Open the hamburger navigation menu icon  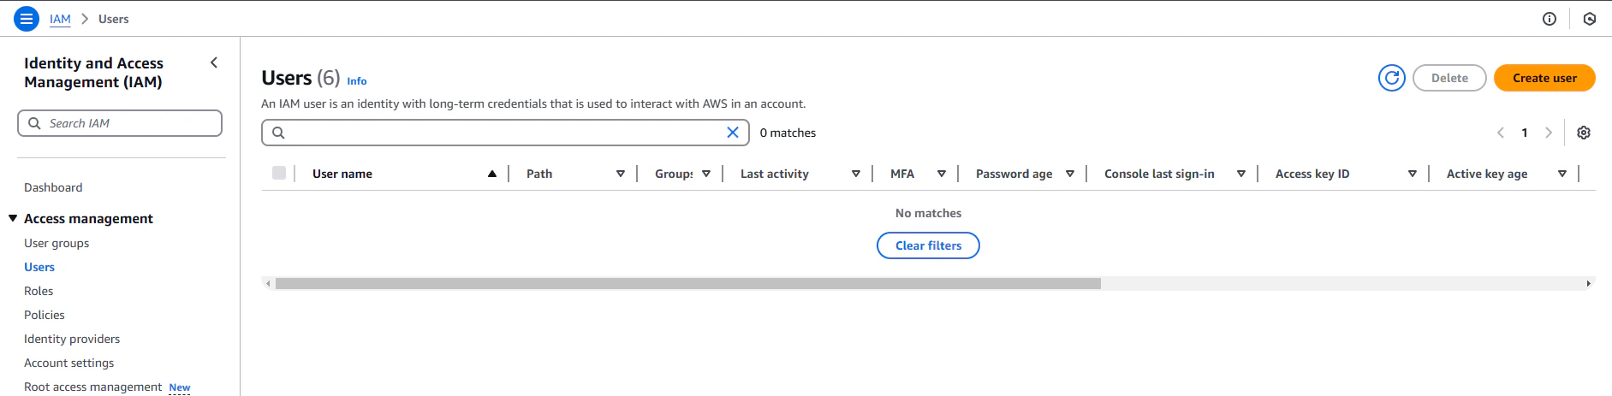coord(27,18)
